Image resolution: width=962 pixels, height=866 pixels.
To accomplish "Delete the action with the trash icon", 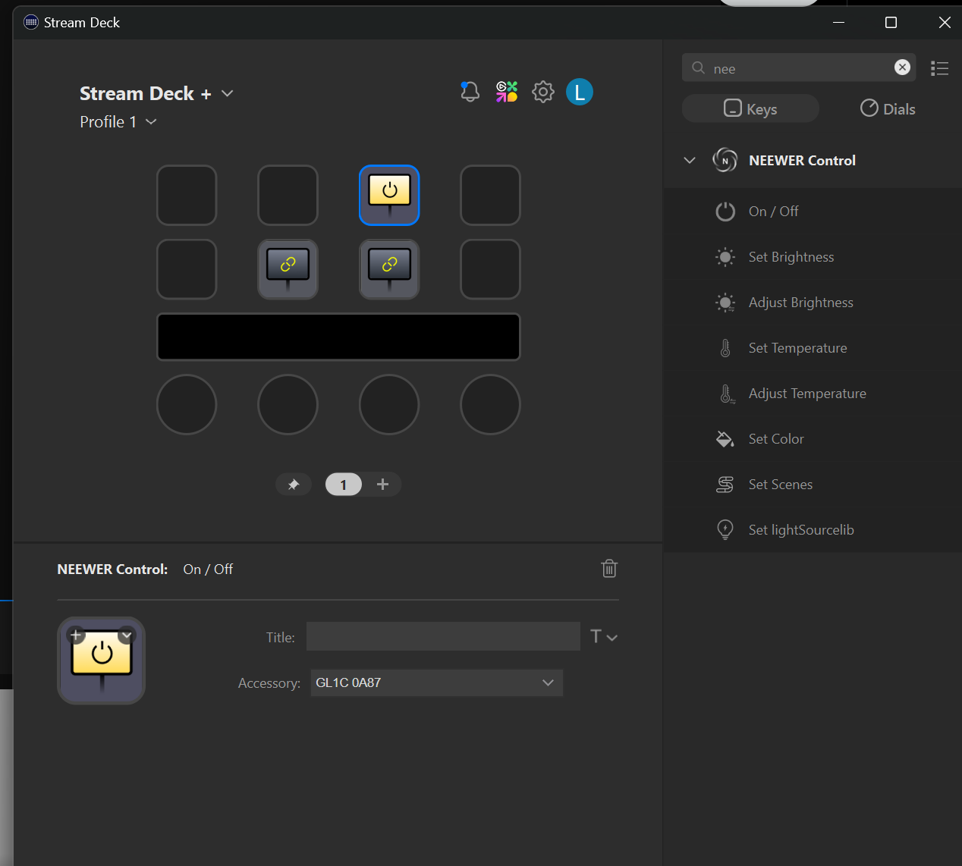I will click(x=609, y=569).
